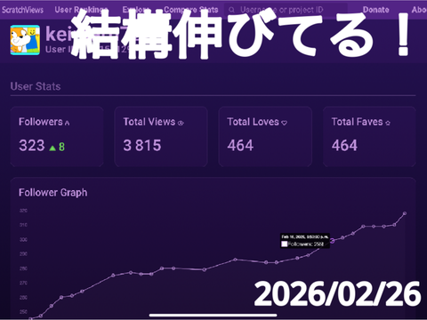Select the Followers stat card
This screenshot has height=320, width=427.
(x=57, y=137)
